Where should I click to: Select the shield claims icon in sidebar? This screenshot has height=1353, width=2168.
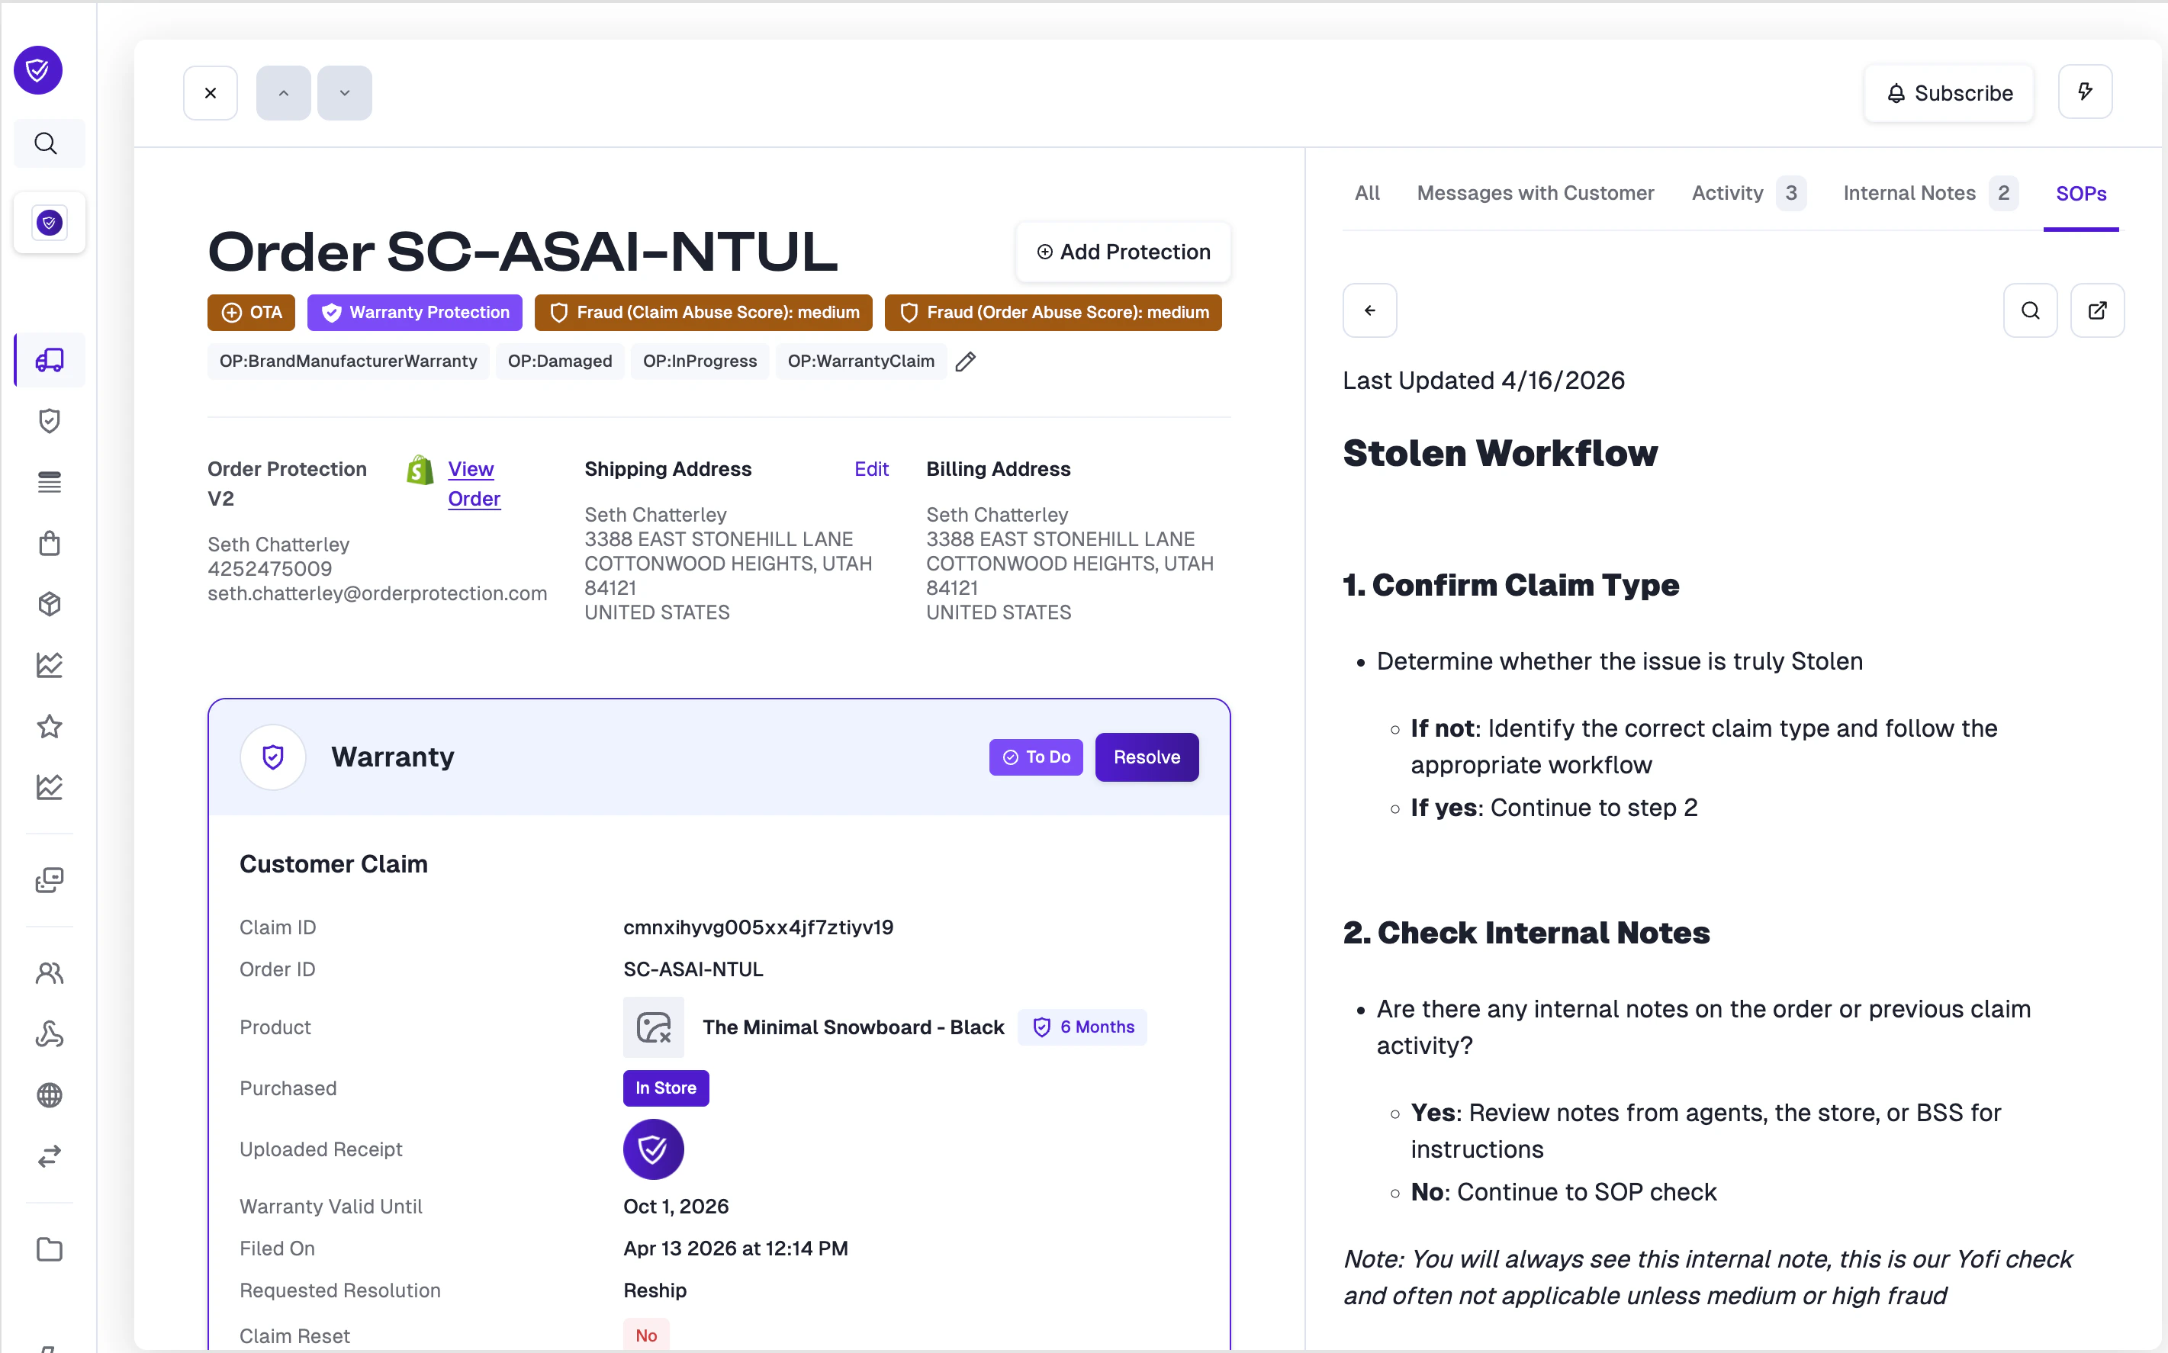click(50, 420)
